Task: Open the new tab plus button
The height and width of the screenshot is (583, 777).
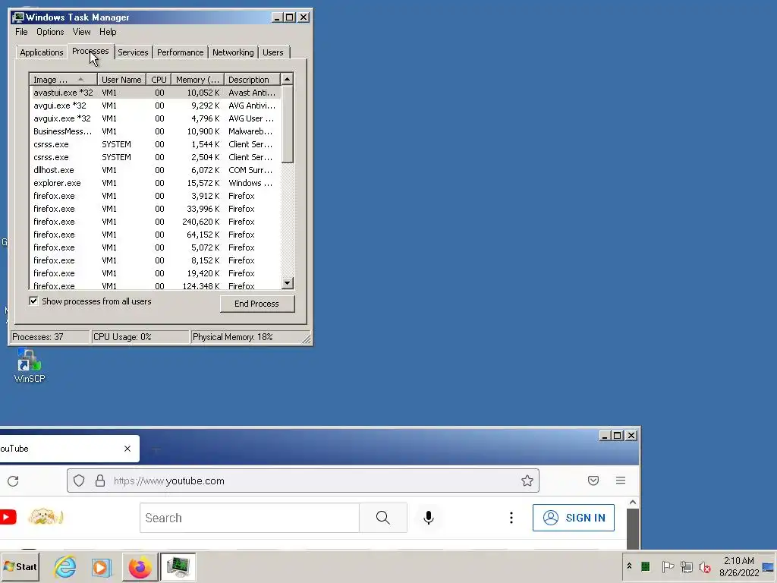Action: tap(156, 449)
